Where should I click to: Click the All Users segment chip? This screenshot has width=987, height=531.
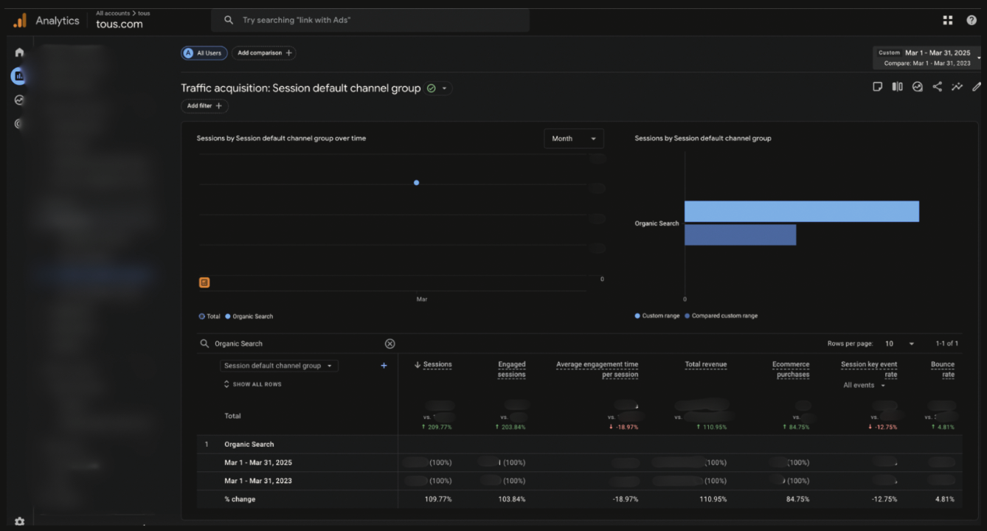pyautogui.click(x=204, y=53)
